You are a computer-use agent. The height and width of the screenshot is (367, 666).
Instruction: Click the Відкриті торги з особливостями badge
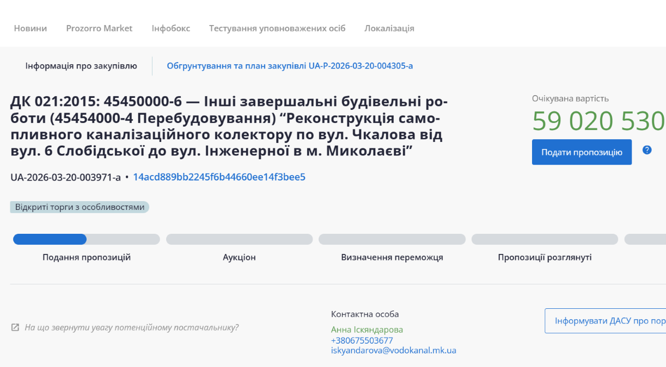point(80,207)
